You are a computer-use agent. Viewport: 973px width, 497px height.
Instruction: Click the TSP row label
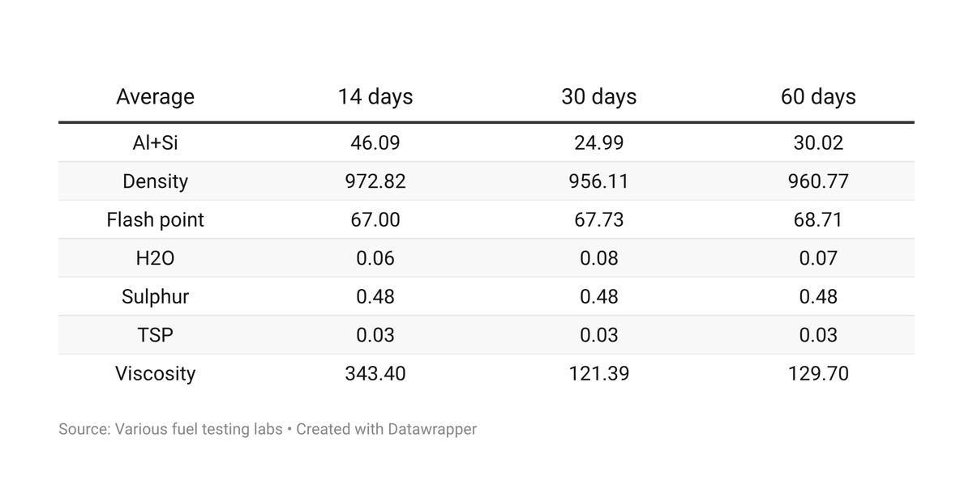tap(155, 335)
